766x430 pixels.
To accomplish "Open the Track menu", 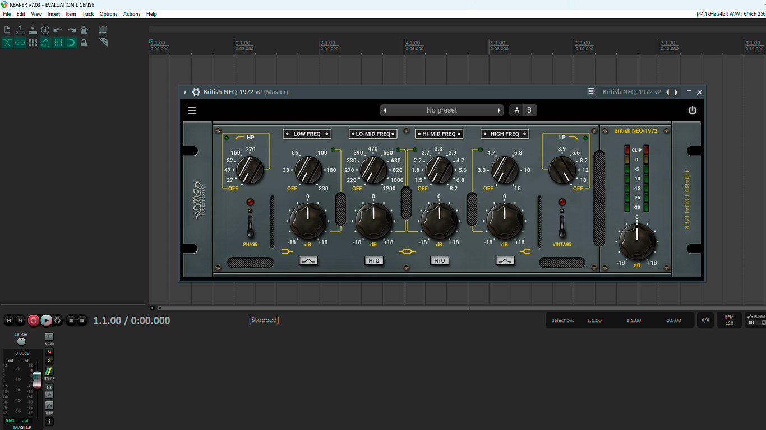I will click(x=88, y=14).
